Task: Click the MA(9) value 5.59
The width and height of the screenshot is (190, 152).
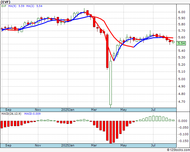Action: 21,6
